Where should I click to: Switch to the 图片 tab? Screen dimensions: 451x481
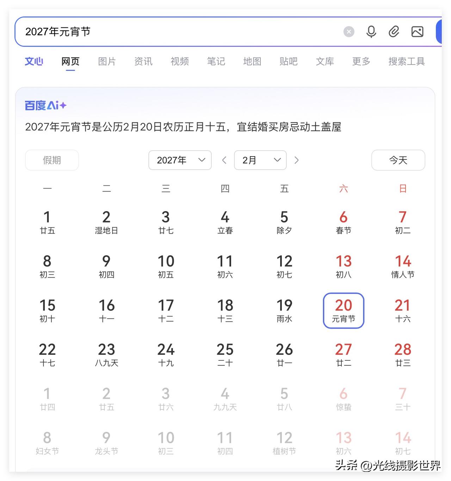(107, 61)
